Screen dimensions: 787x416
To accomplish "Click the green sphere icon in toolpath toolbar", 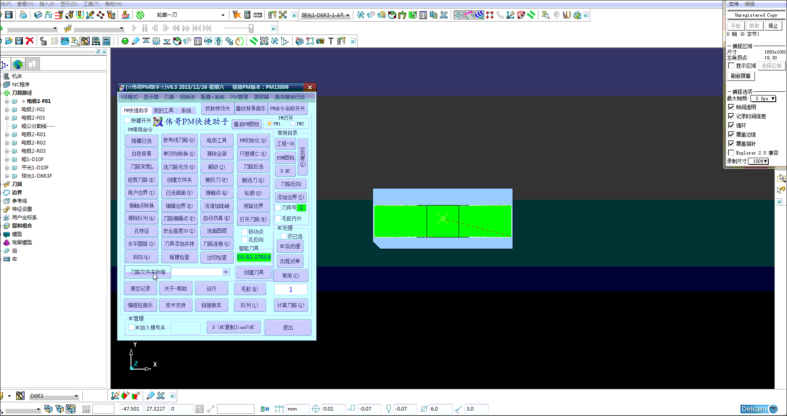I will click(125, 41).
